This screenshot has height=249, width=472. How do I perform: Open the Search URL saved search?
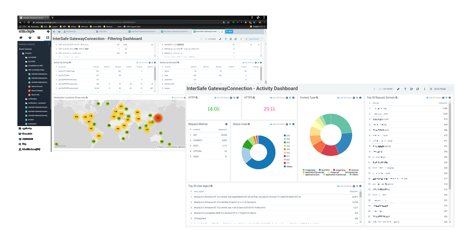(x=34, y=94)
